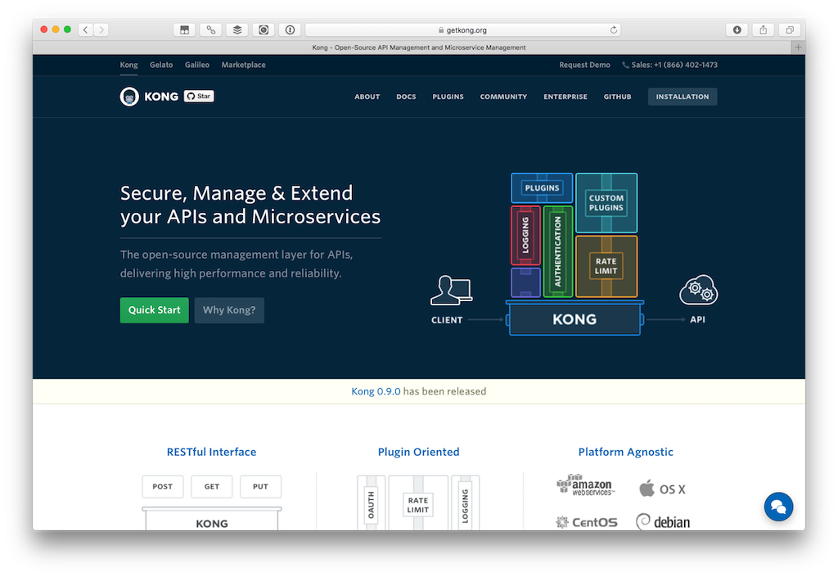
Task: Click the circular target extension icon
Action: click(x=264, y=30)
